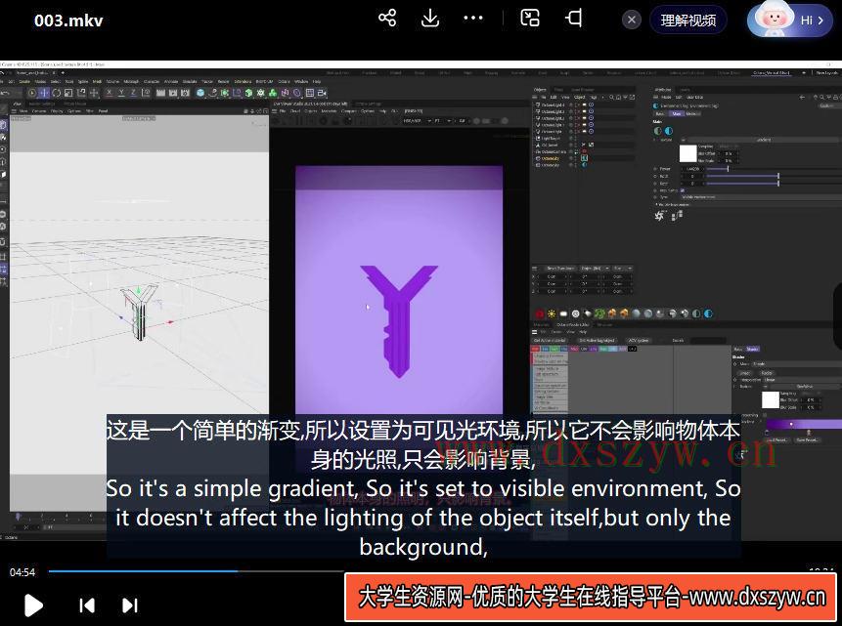
Task: Click the Octane aperture icon in Attributes
Action: pyautogui.click(x=659, y=216)
